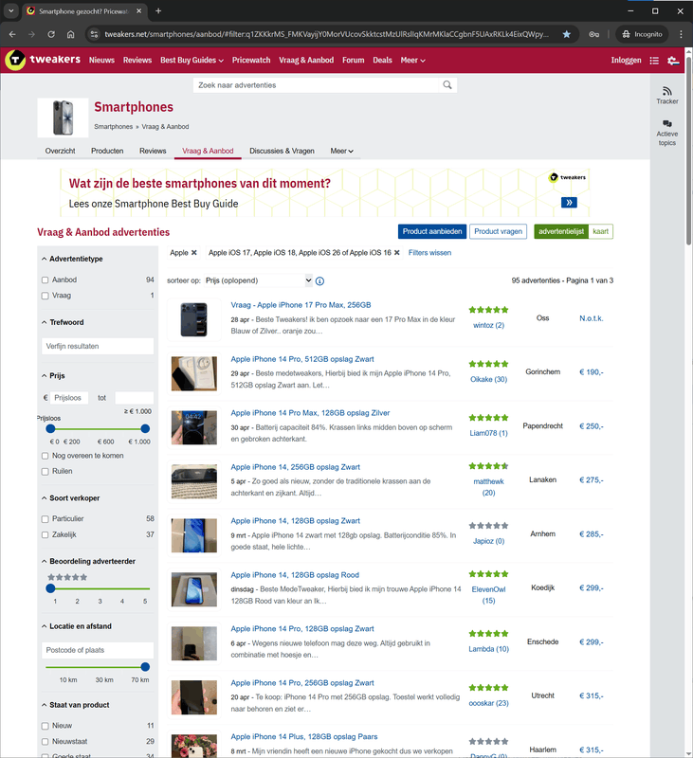Open the iPhone 14 Pro 512GB thumbnail

194,373
